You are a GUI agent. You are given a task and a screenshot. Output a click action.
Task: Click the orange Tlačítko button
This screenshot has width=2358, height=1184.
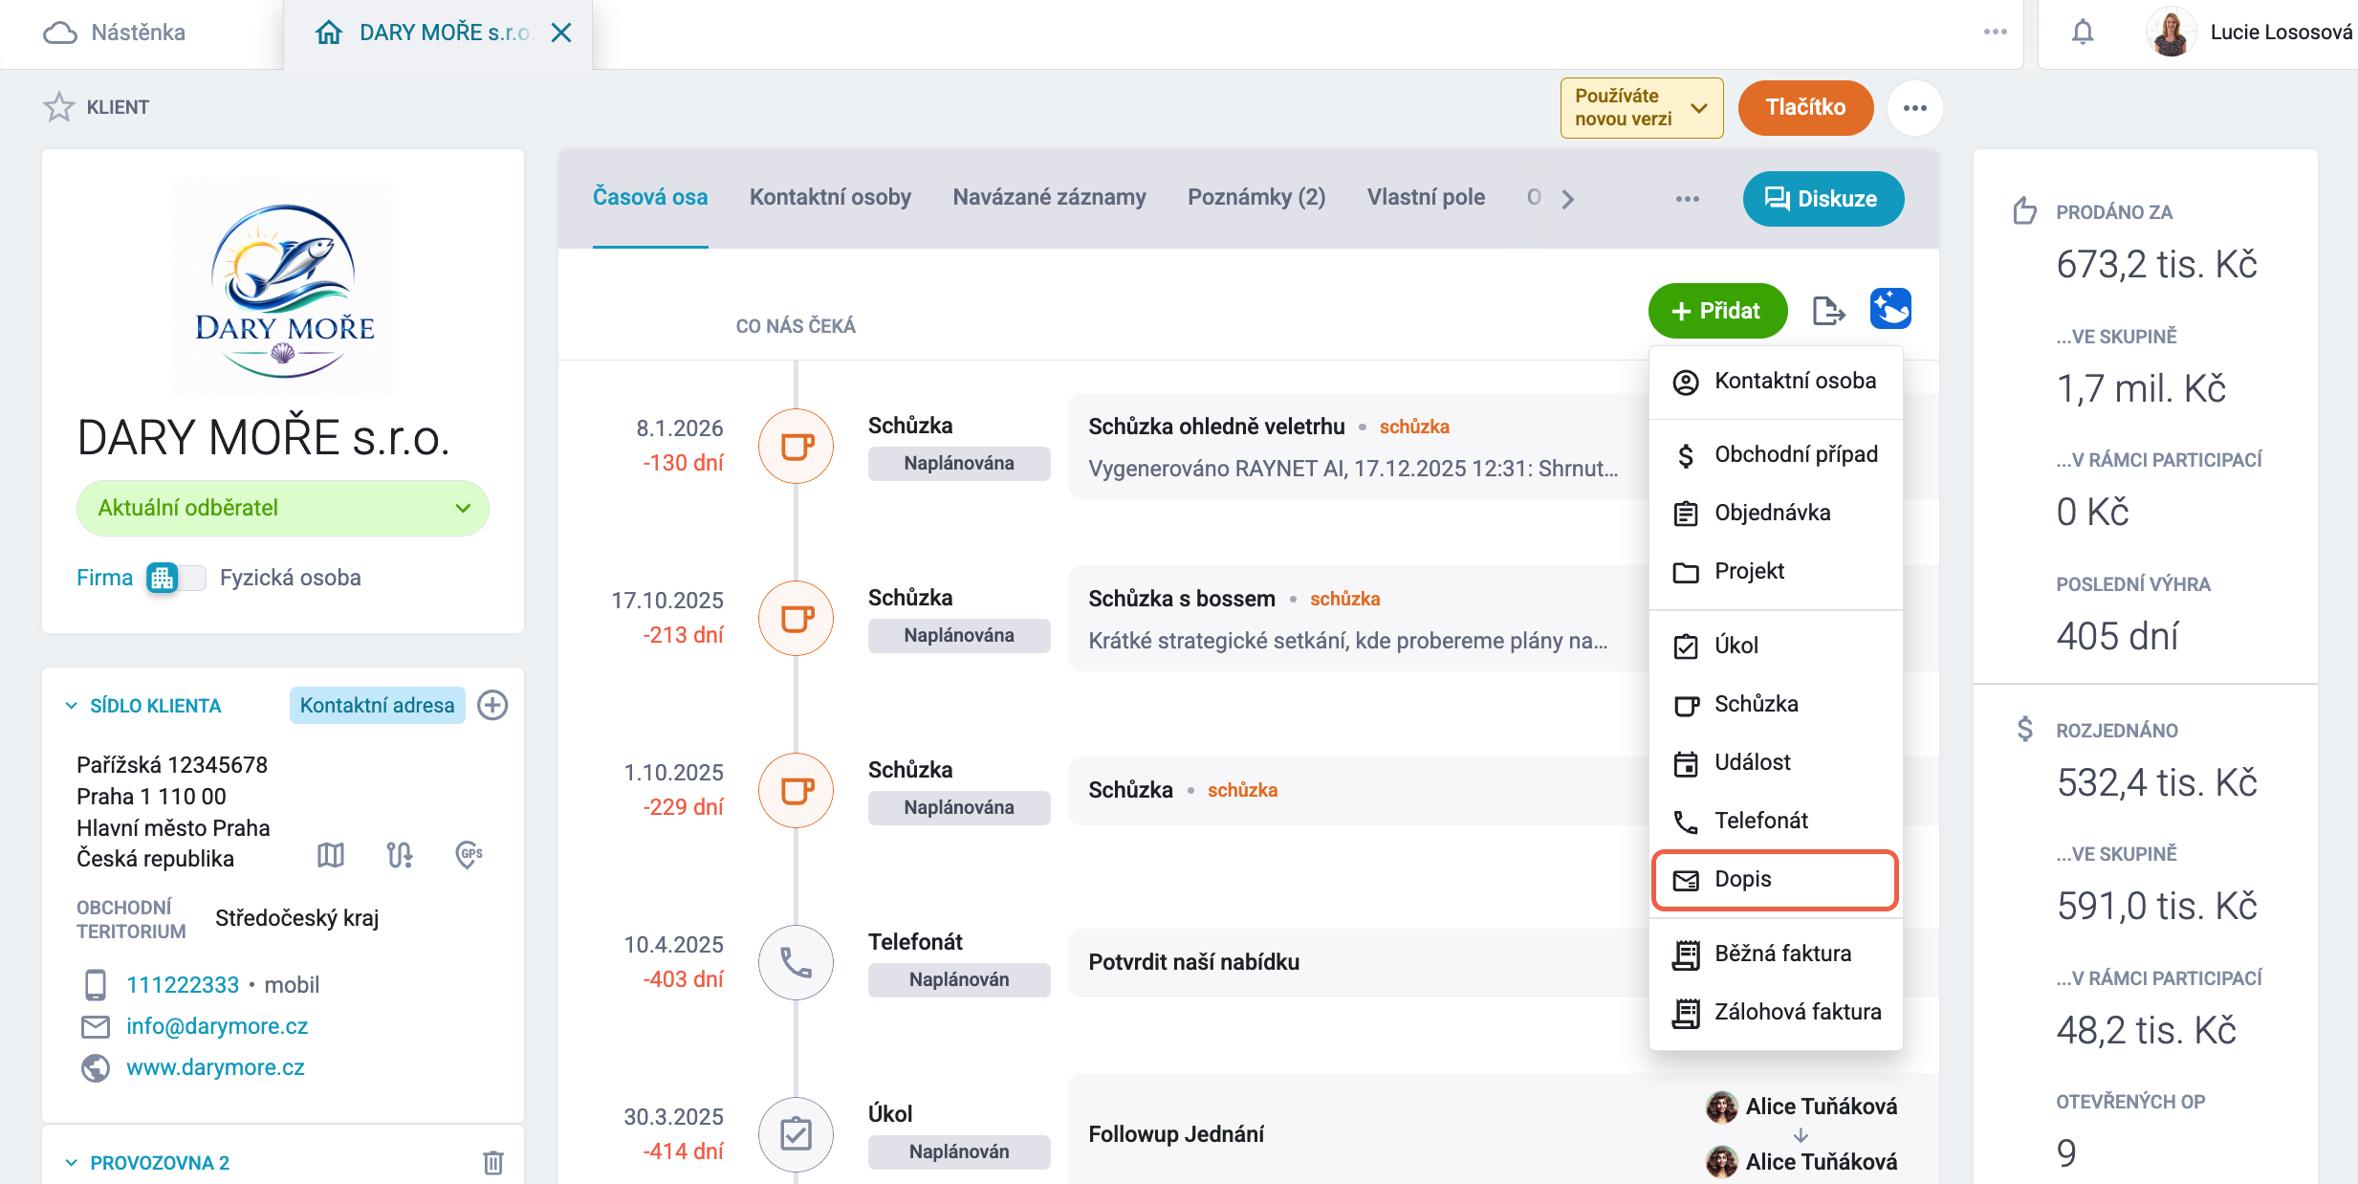[1805, 108]
